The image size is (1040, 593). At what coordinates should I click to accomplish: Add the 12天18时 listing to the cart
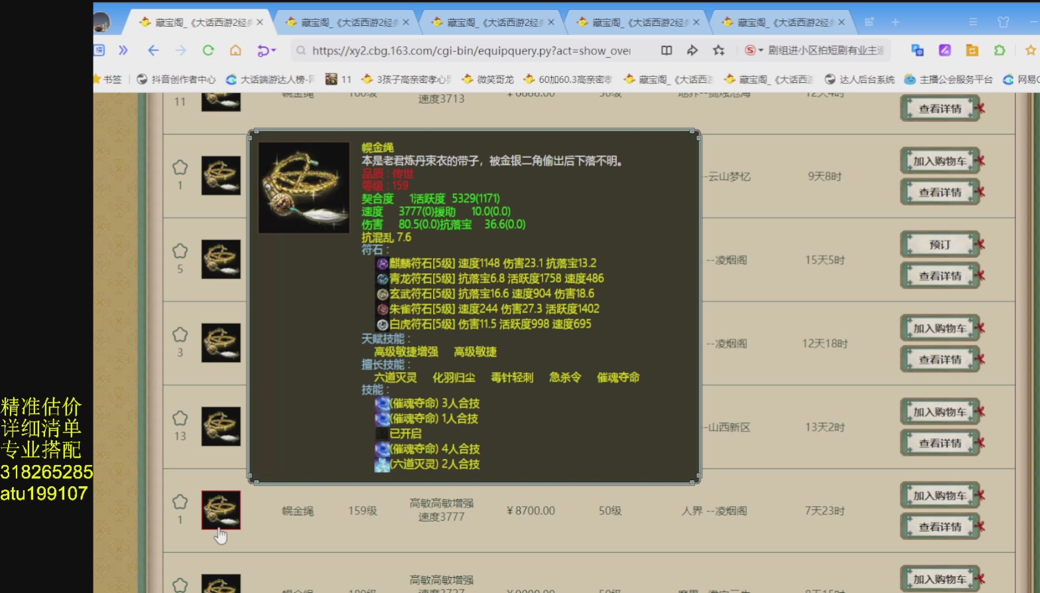click(x=940, y=328)
